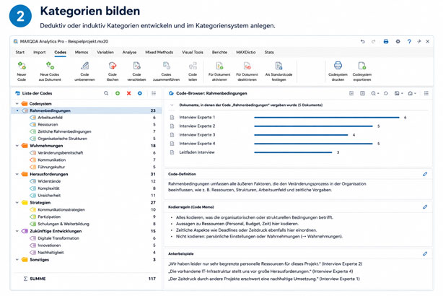Image resolution: width=443 pixels, height=296 pixels.
Task: Open the Memos tab
Action: click(82, 52)
